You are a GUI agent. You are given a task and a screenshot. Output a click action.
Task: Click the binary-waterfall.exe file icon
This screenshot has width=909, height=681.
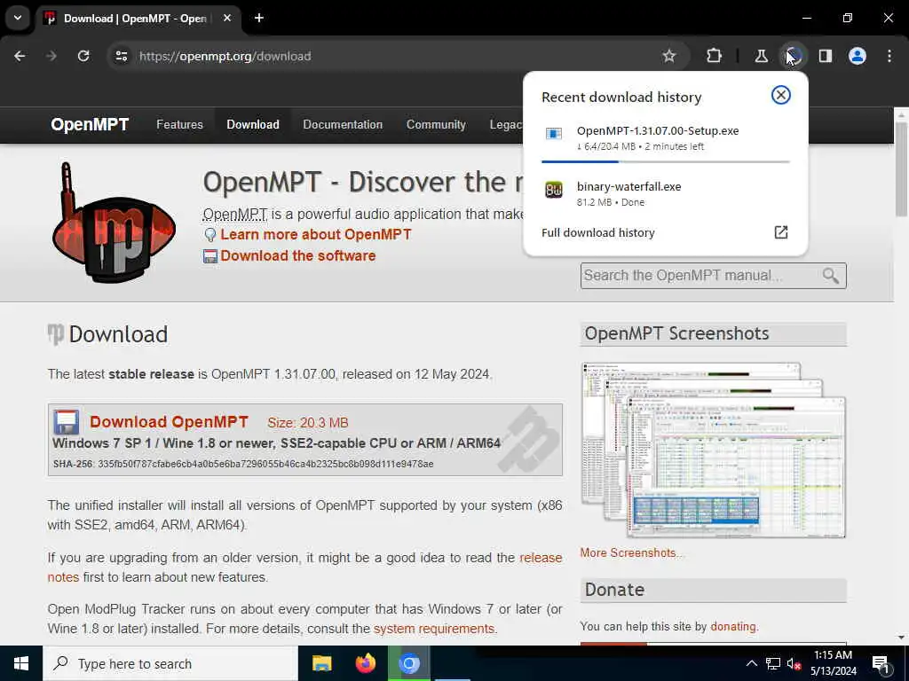(x=554, y=190)
